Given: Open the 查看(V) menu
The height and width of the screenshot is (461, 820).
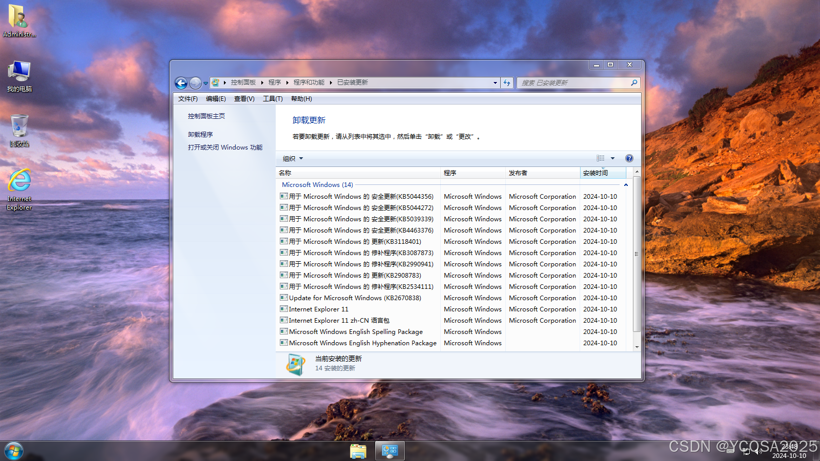Looking at the screenshot, I should (x=244, y=99).
